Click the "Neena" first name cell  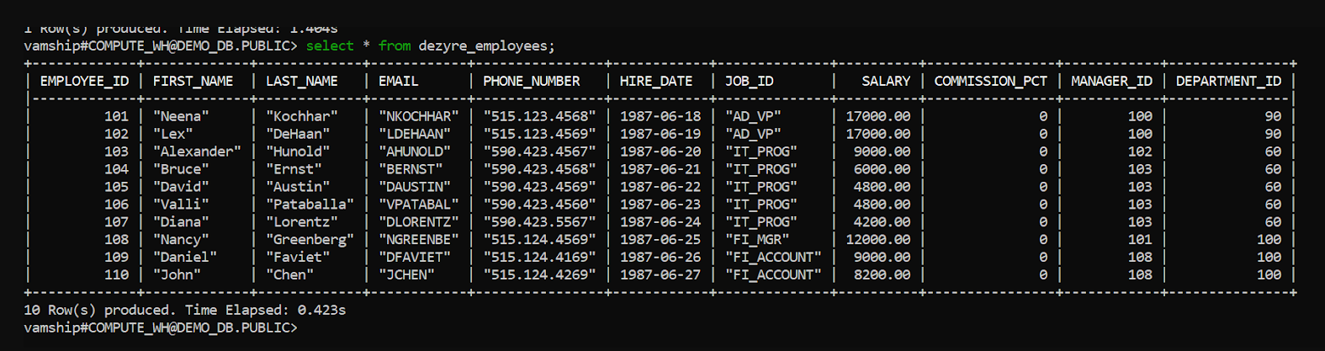tap(181, 116)
